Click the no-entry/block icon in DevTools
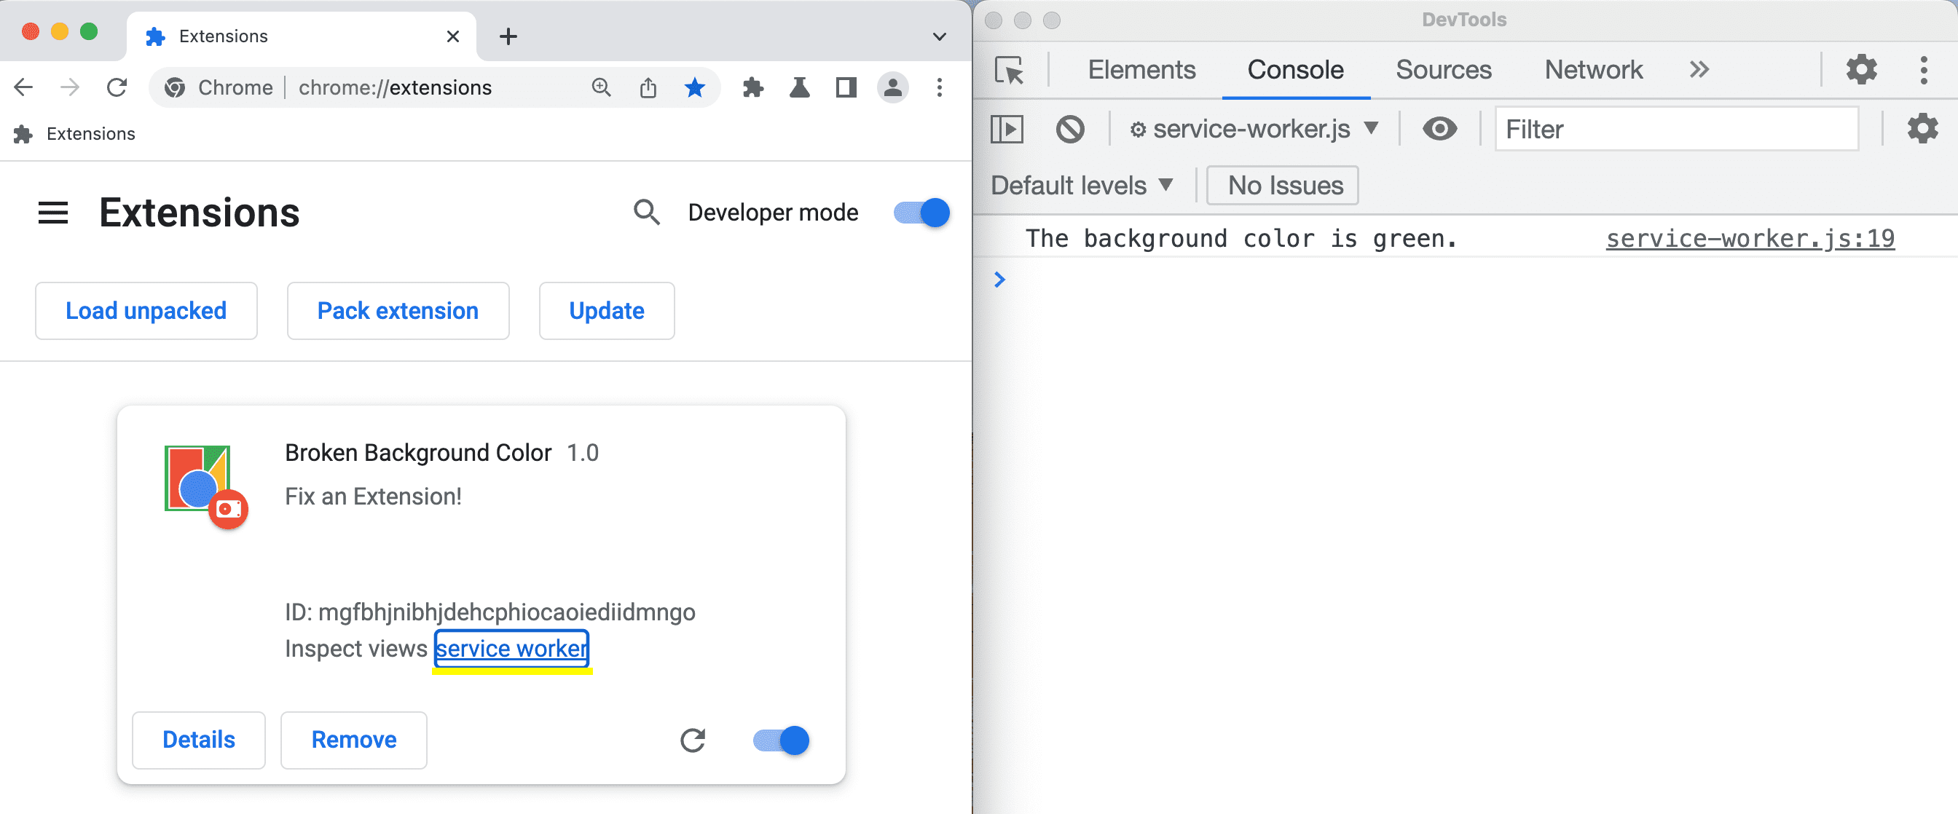 point(1070,129)
